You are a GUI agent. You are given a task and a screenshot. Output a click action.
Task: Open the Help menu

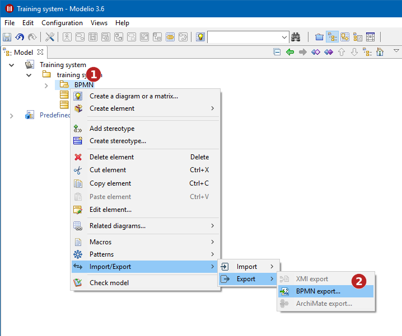click(x=122, y=23)
